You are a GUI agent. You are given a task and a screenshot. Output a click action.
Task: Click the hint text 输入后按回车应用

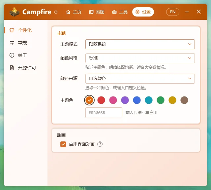pyautogui.click(x=141, y=113)
